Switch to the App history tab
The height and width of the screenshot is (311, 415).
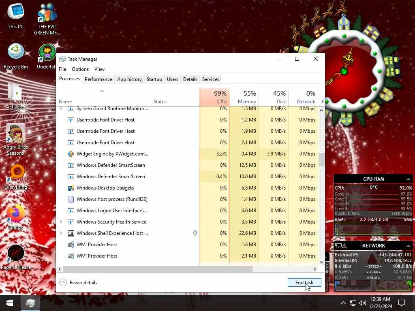point(129,79)
